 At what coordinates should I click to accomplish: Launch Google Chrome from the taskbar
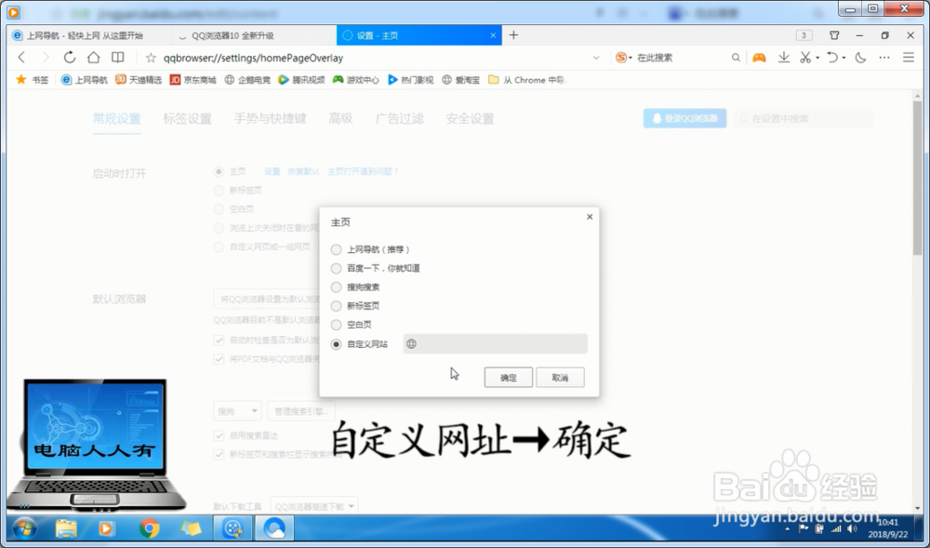(149, 528)
